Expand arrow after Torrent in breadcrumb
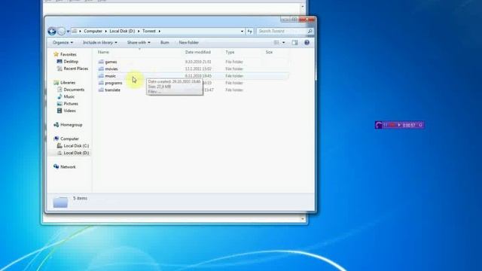The height and width of the screenshot is (271, 482). (159, 31)
